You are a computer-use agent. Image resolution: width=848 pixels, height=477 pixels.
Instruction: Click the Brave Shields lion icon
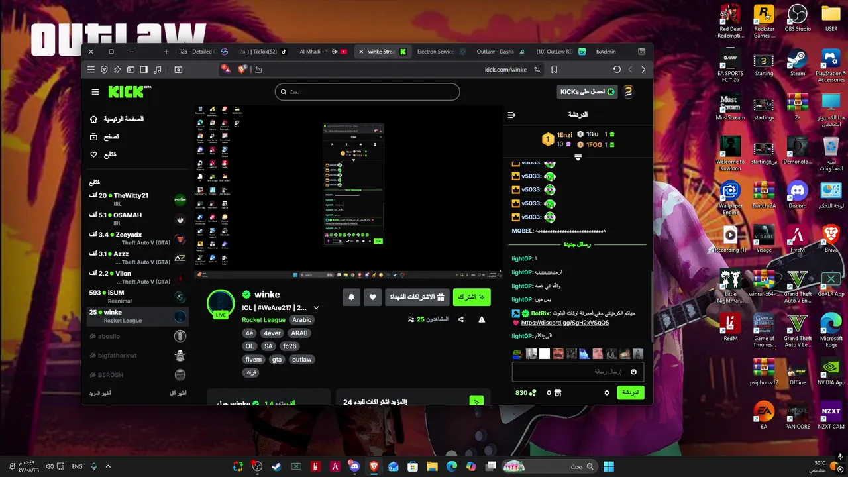point(242,69)
